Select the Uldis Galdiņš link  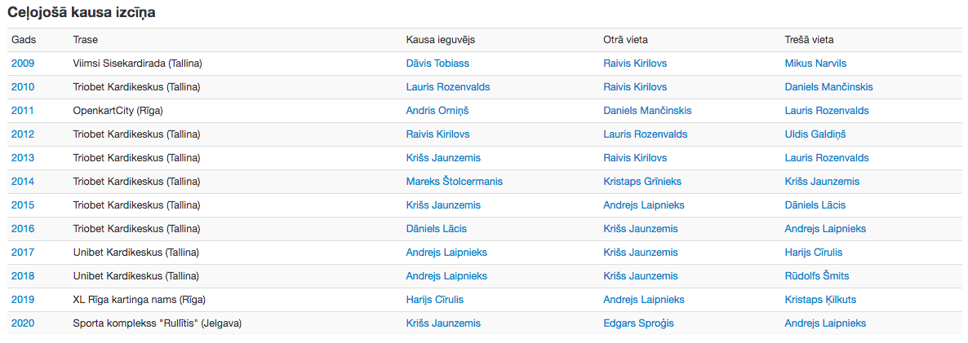pos(815,134)
